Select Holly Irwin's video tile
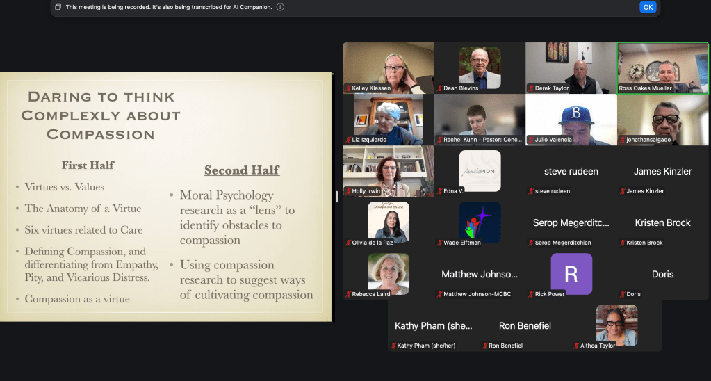 pyautogui.click(x=388, y=171)
